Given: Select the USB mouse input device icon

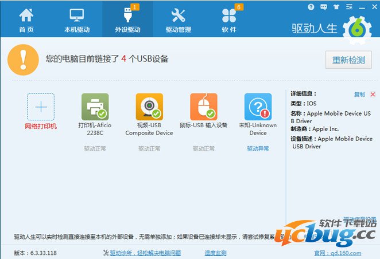Looking at the screenshot, I should click(204, 107).
